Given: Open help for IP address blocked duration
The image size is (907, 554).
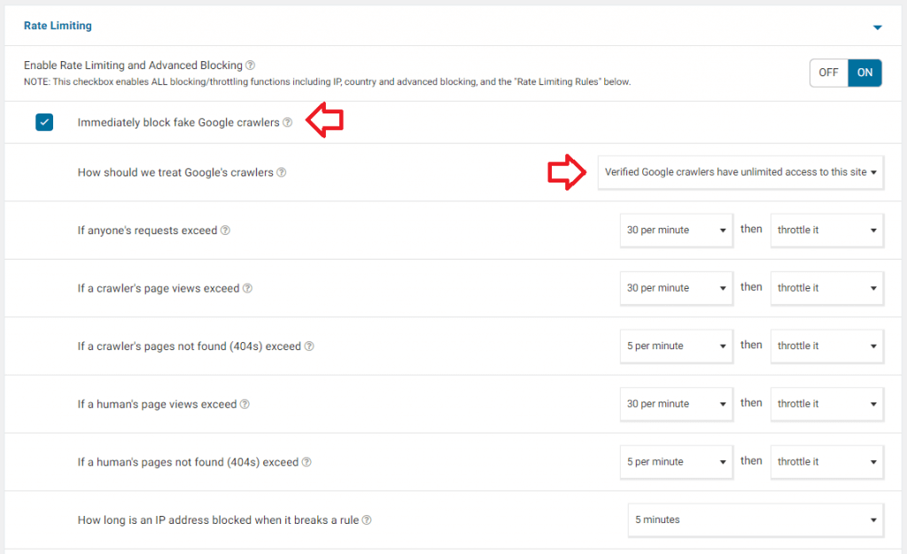Looking at the screenshot, I should pyautogui.click(x=367, y=519).
